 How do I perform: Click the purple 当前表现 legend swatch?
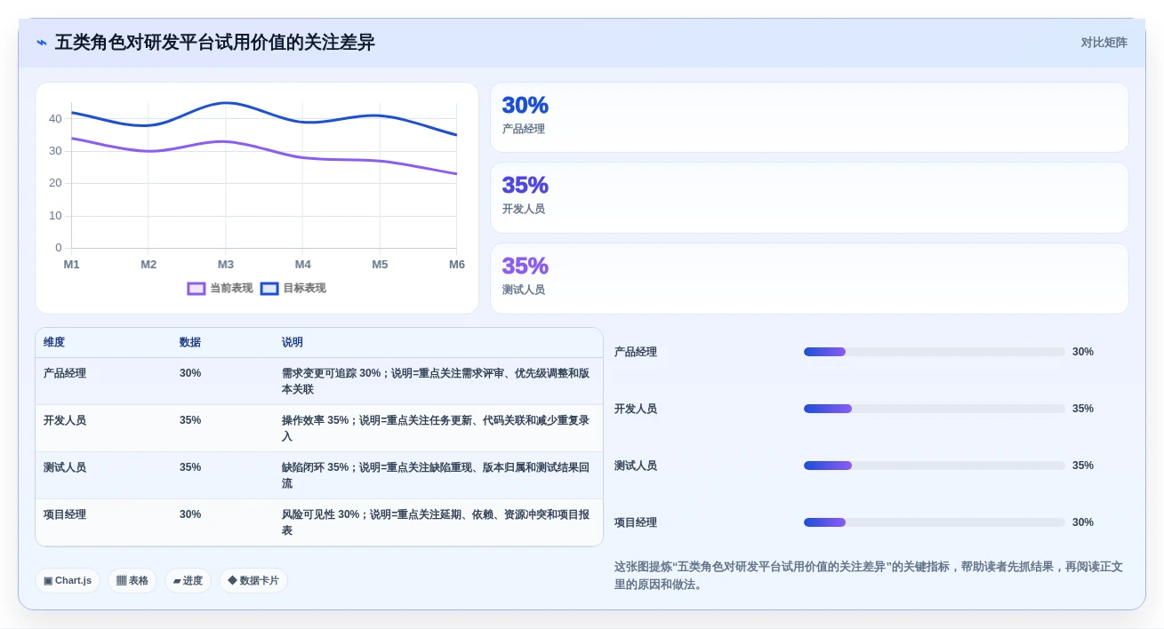pos(197,289)
